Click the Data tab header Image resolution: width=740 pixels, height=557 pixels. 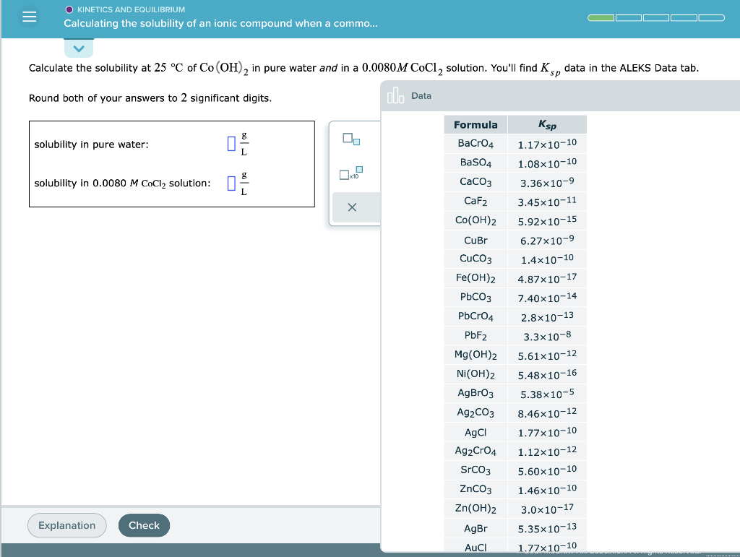coord(421,95)
